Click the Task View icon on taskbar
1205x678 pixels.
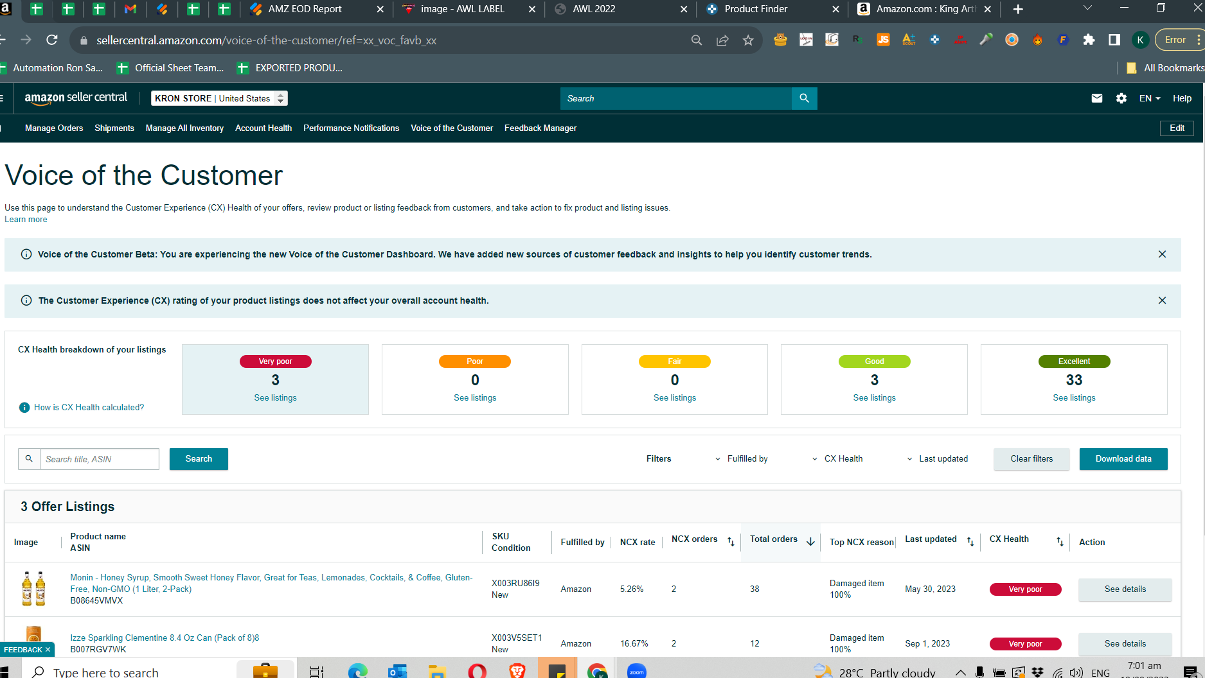click(317, 672)
